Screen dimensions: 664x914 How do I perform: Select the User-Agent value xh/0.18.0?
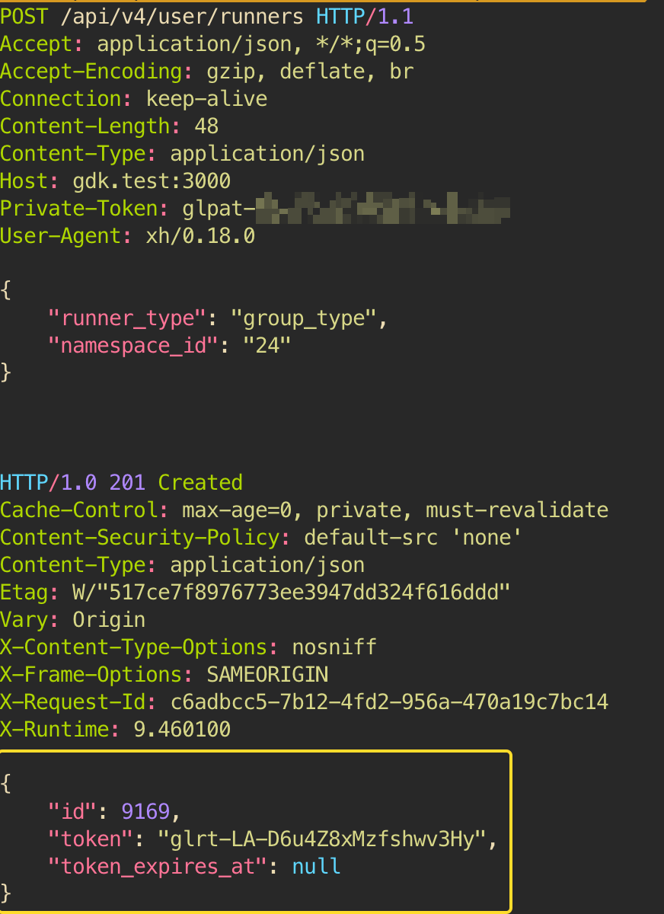click(x=200, y=236)
